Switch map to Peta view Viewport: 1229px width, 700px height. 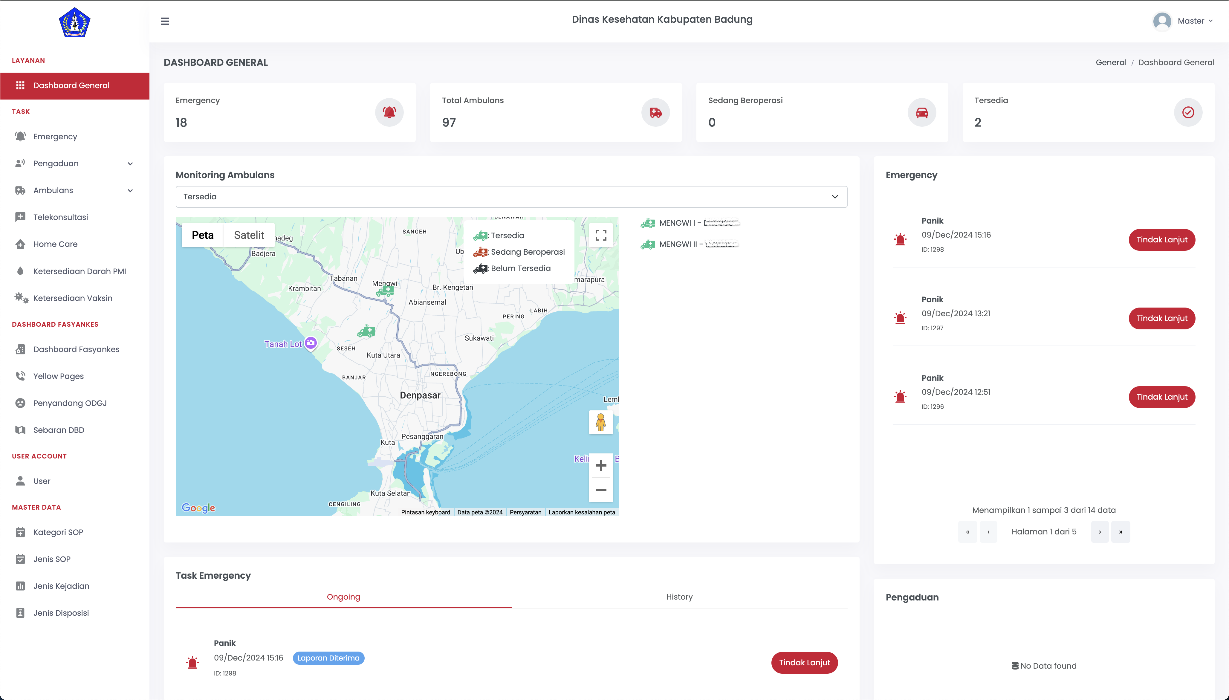tap(202, 235)
